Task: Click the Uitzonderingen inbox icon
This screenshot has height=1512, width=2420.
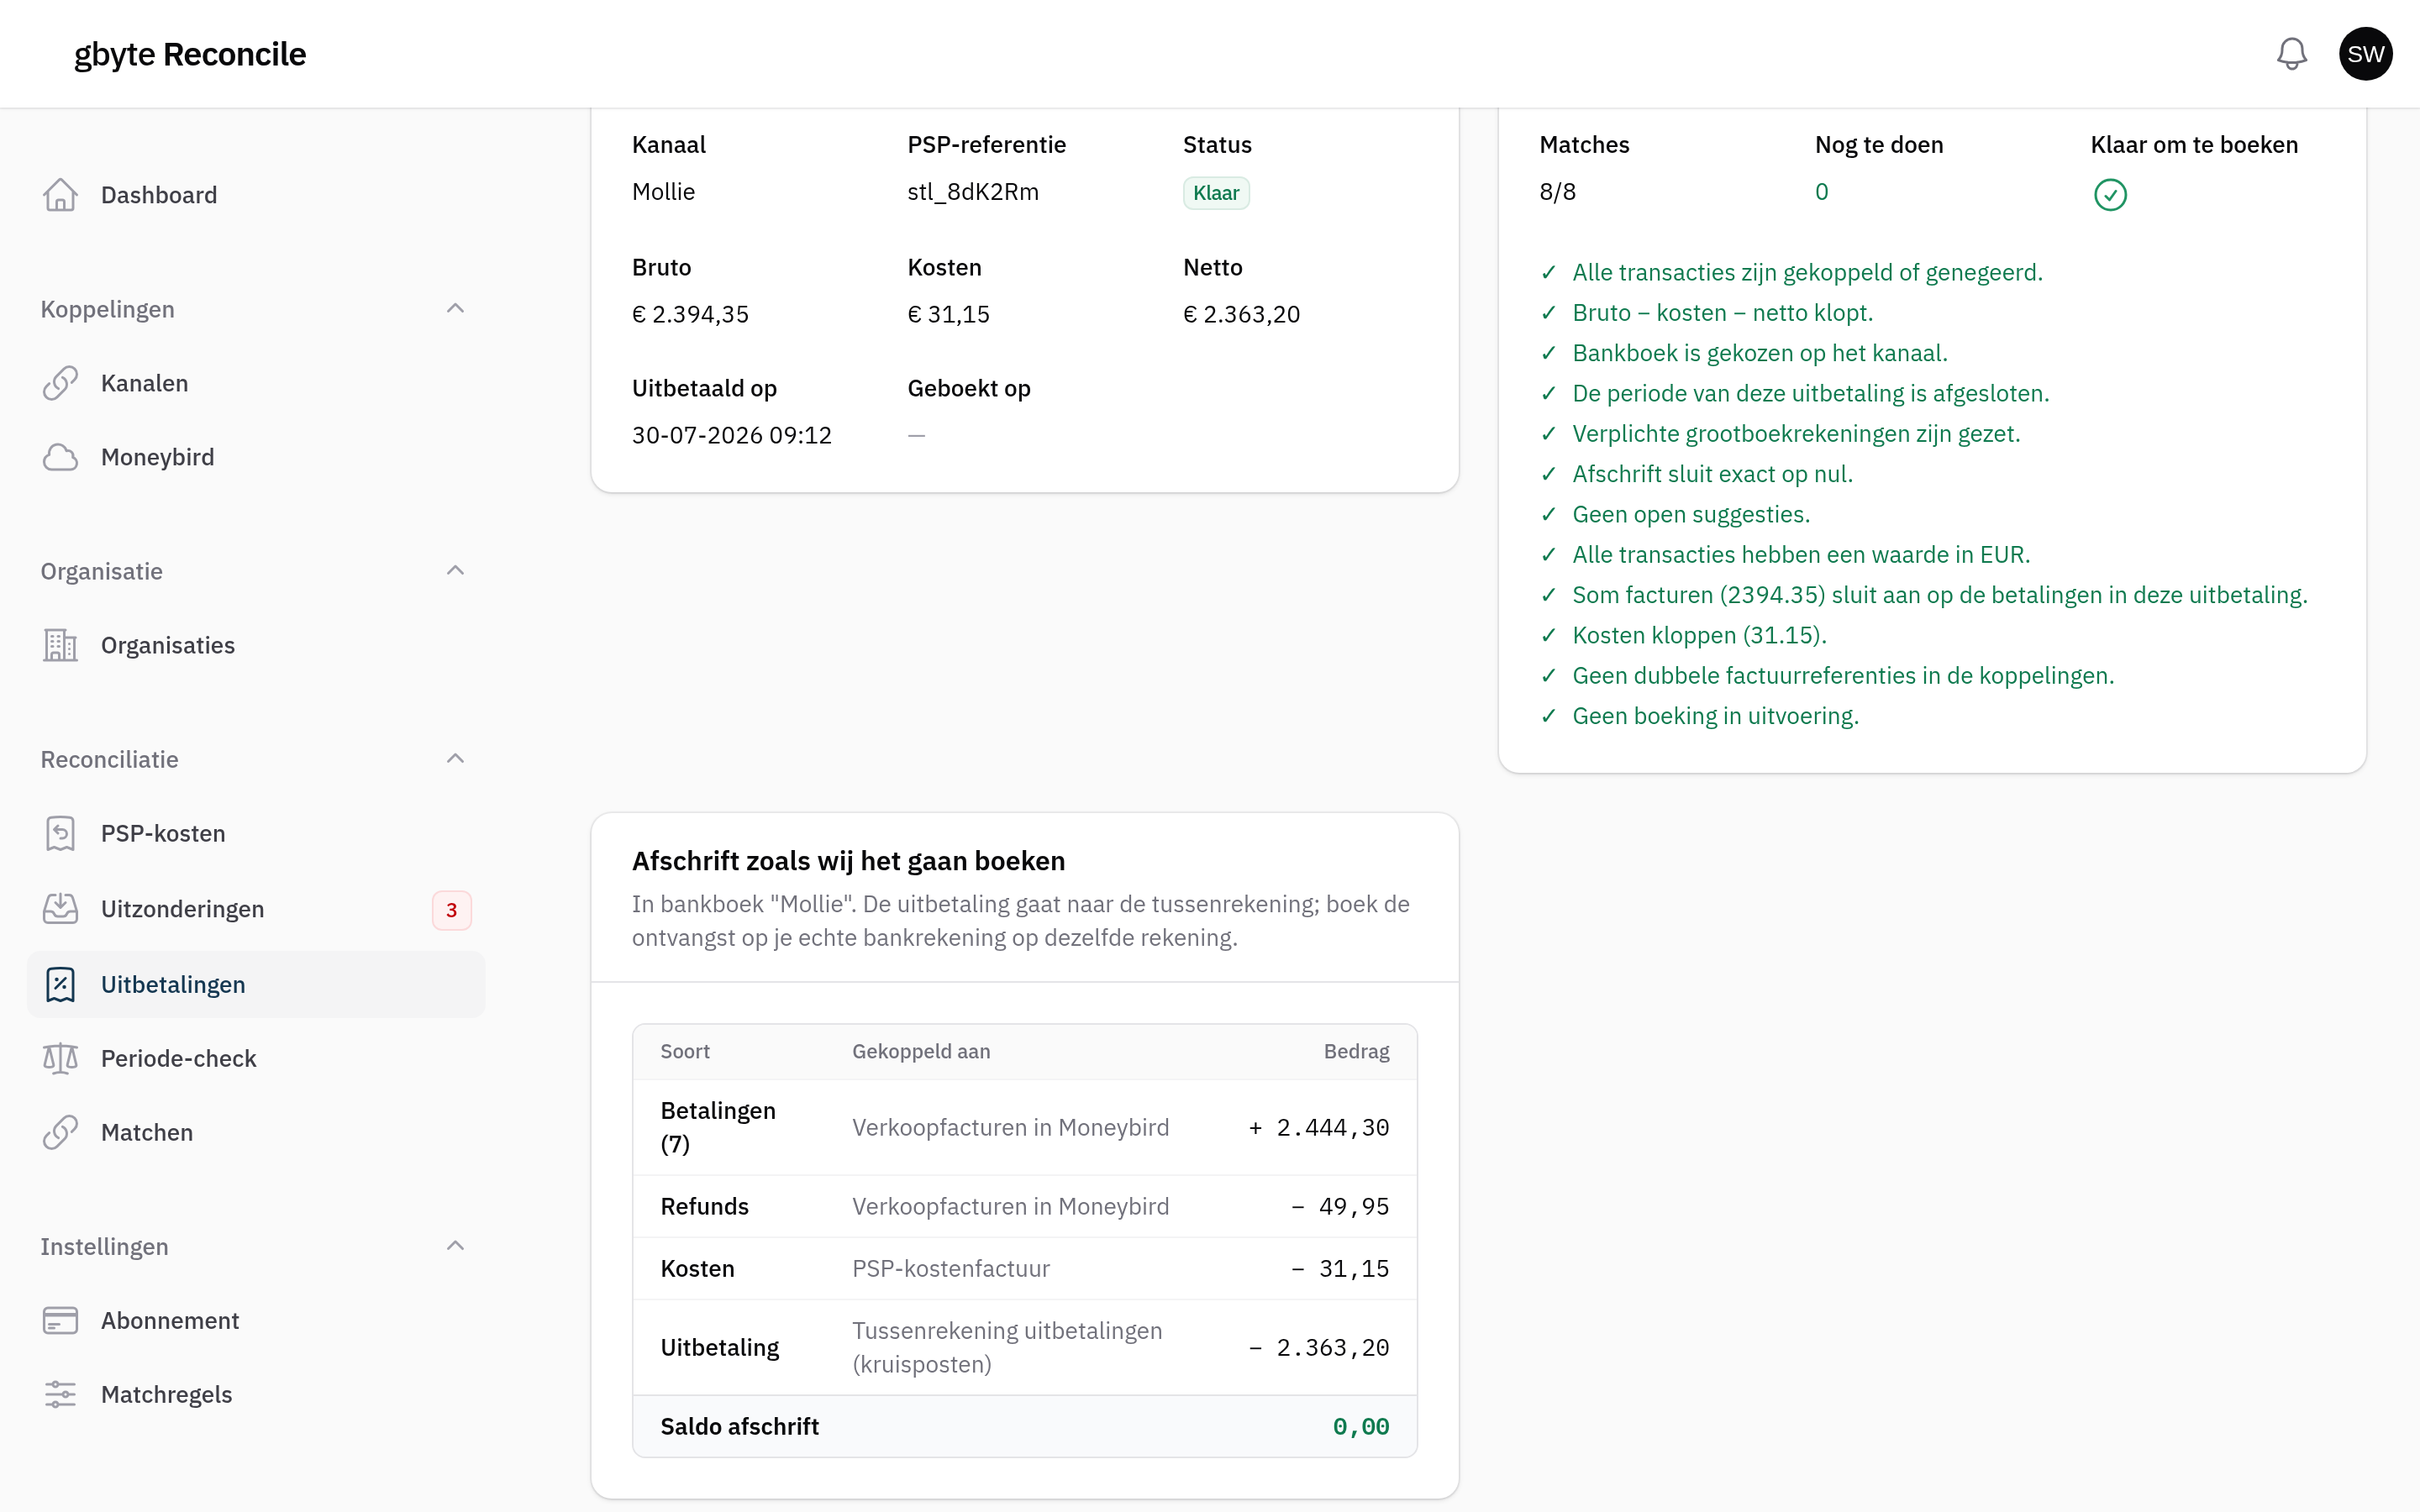Action: (60, 909)
